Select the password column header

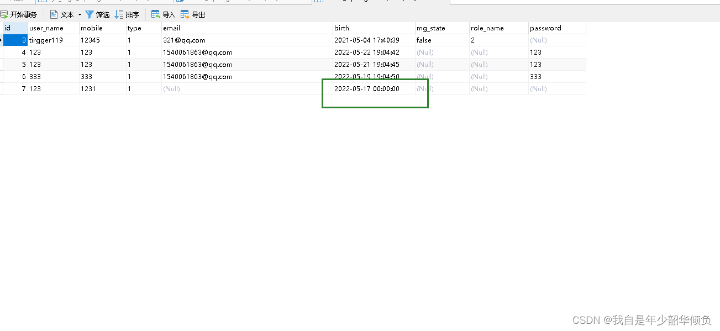(557, 28)
